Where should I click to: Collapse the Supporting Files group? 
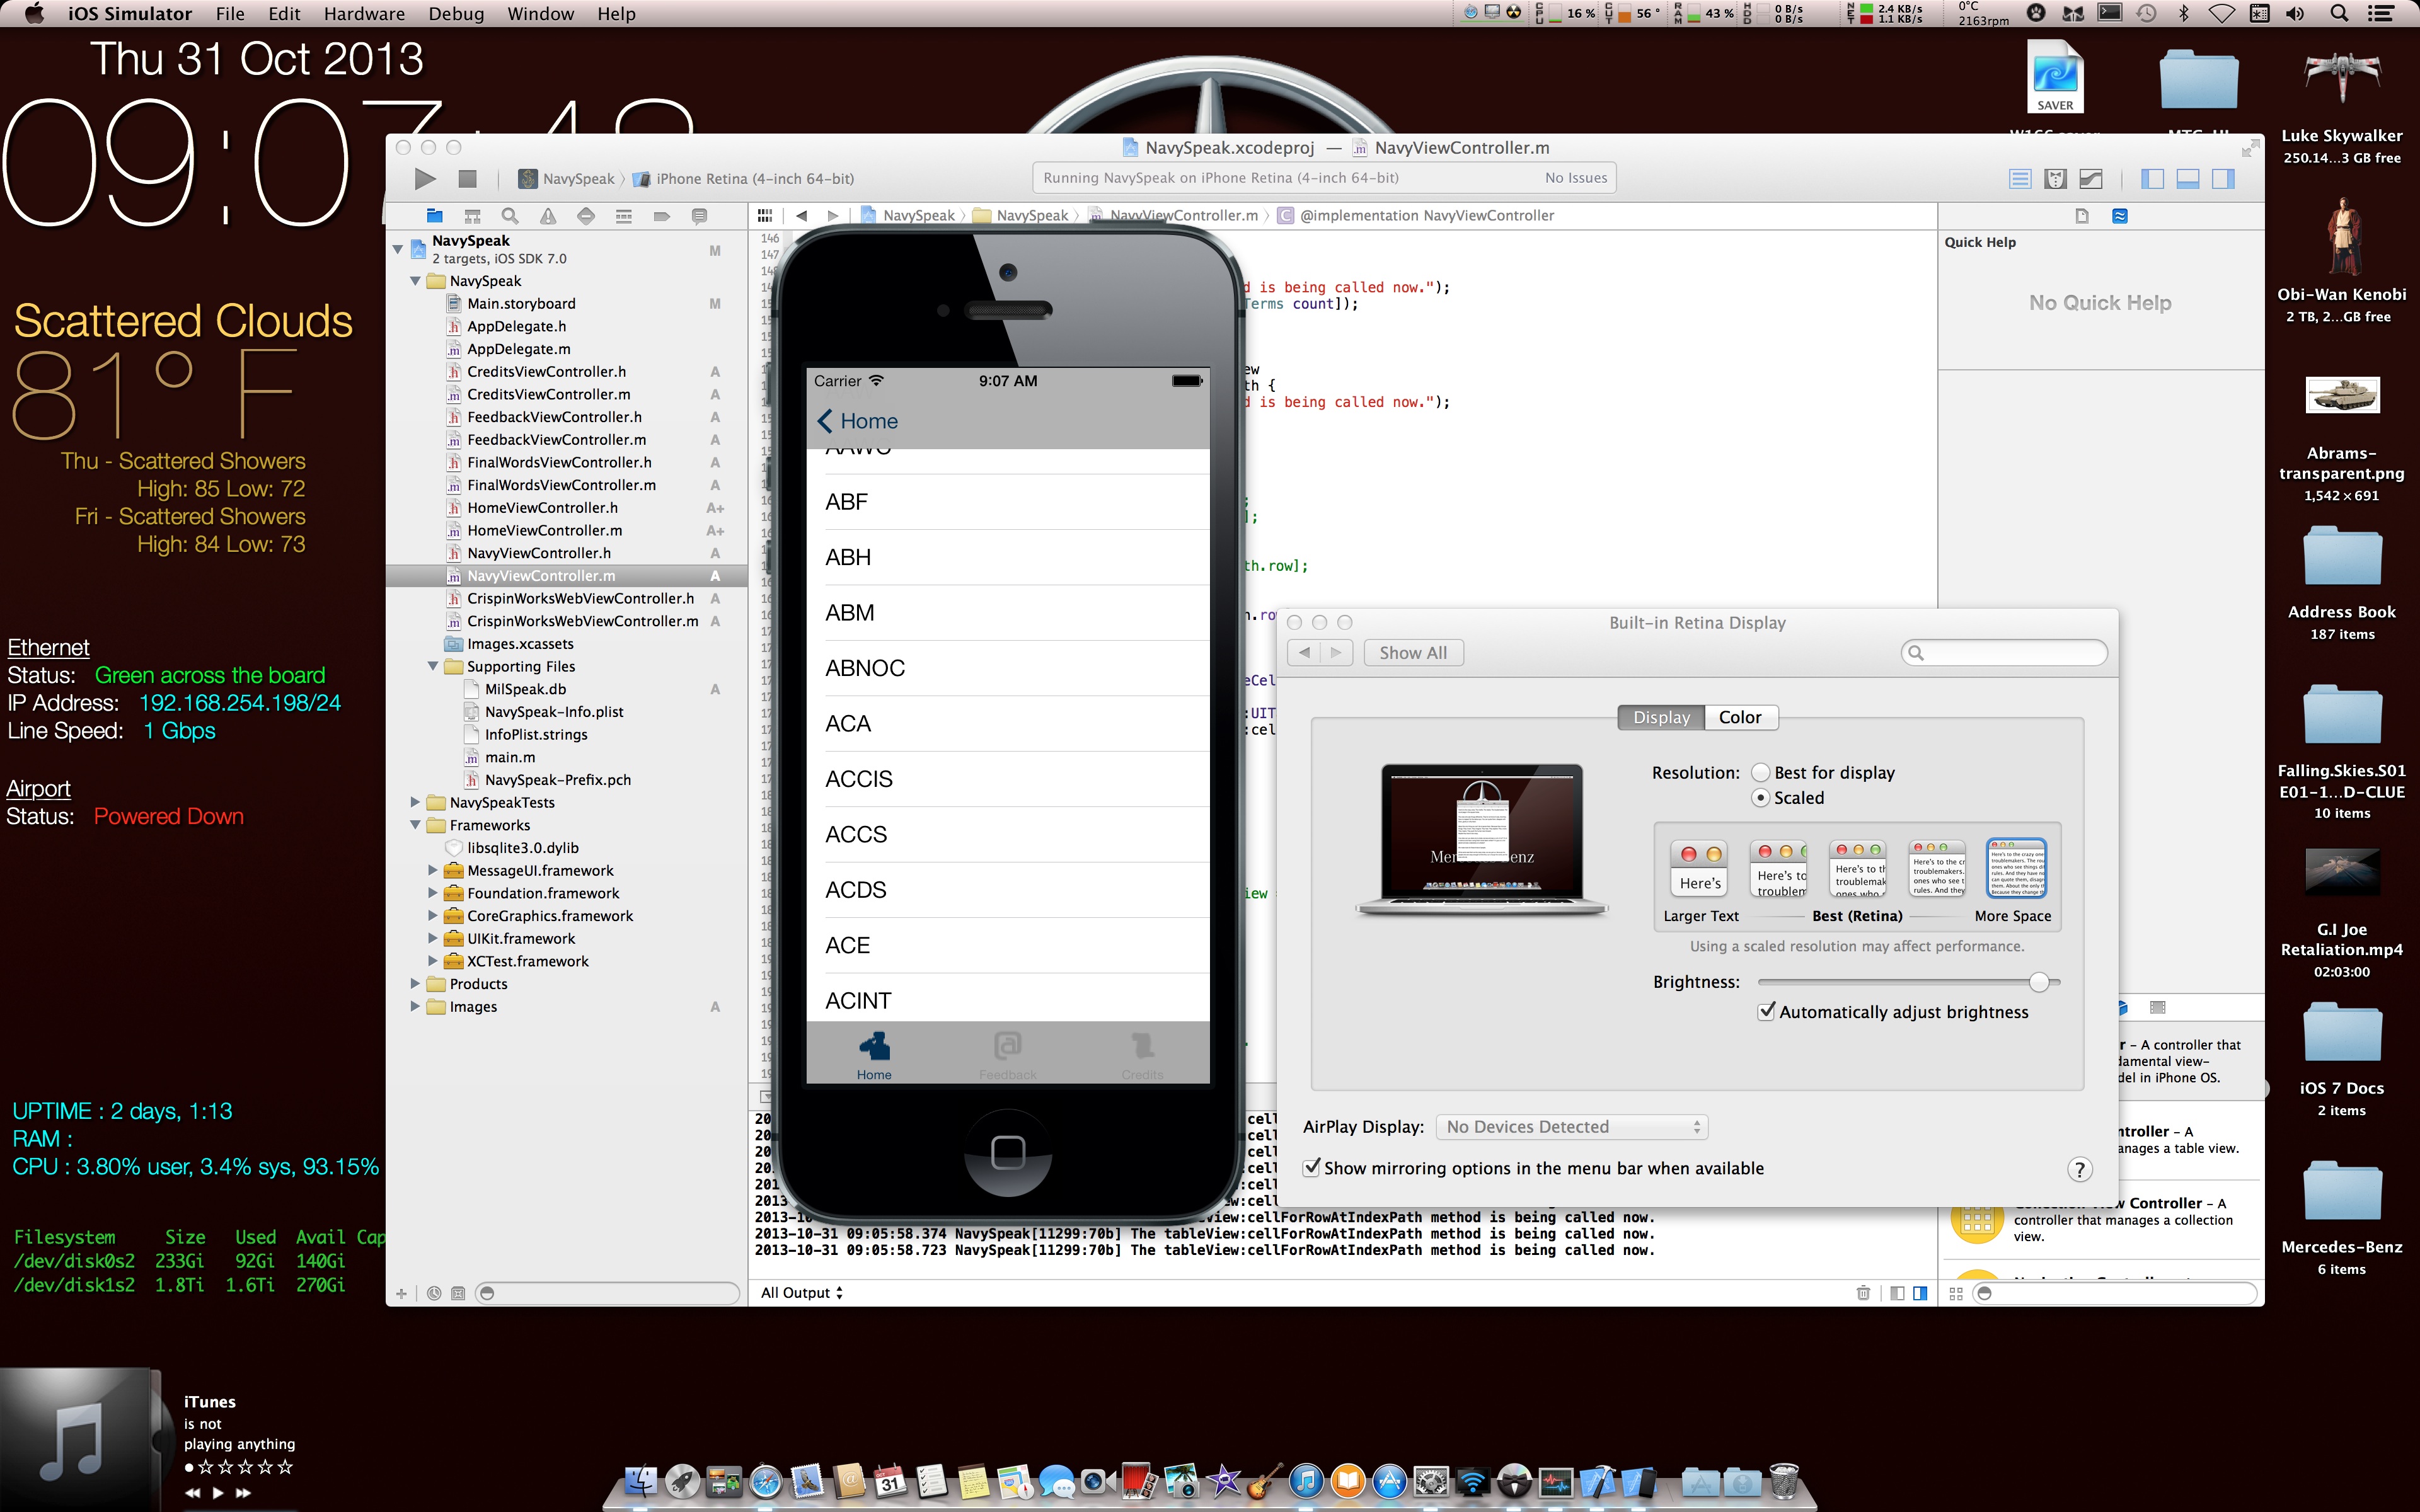[433, 667]
